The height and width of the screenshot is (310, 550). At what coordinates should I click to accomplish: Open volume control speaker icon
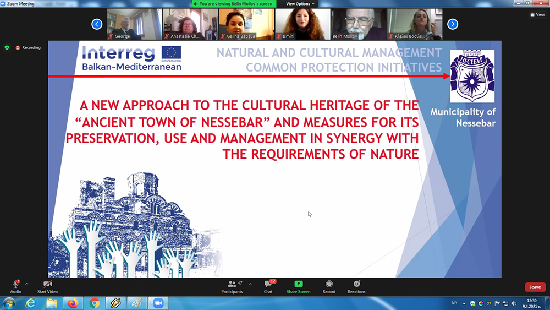[514, 303]
